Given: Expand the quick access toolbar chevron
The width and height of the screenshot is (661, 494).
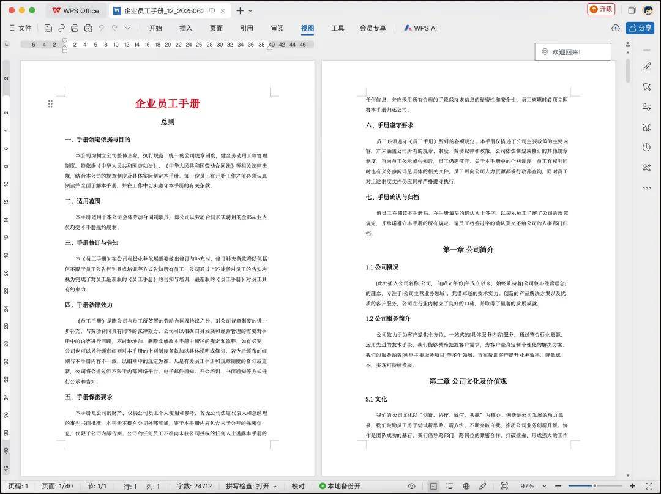Looking at the screenshot, I should [x=127, y=28].
